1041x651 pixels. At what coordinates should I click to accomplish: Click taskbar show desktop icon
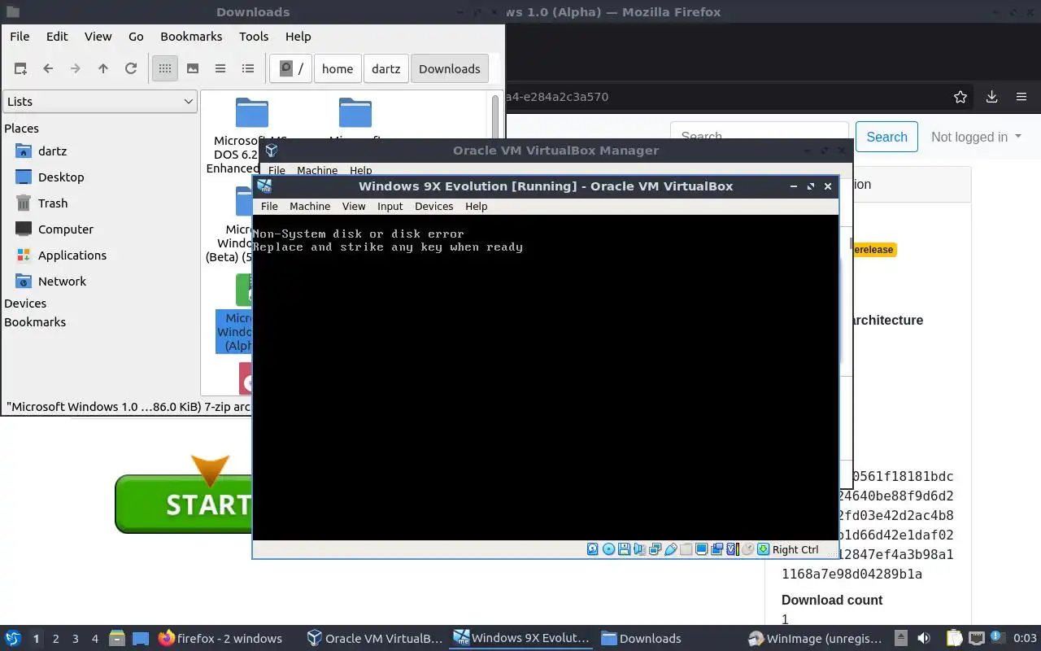(x=141, y=639)
